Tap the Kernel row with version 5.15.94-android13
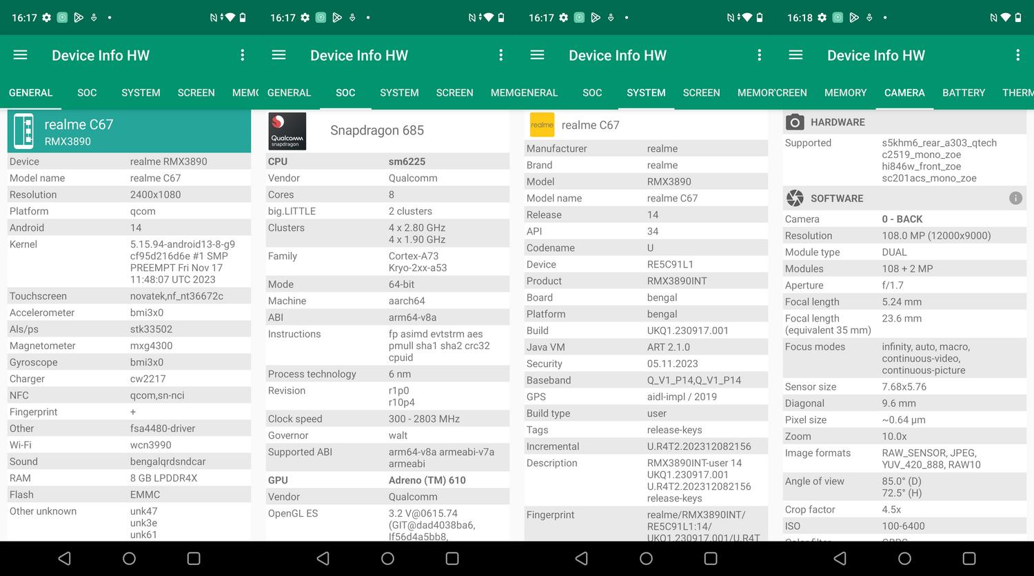The image size is (1034, 576). pos(129,262)
